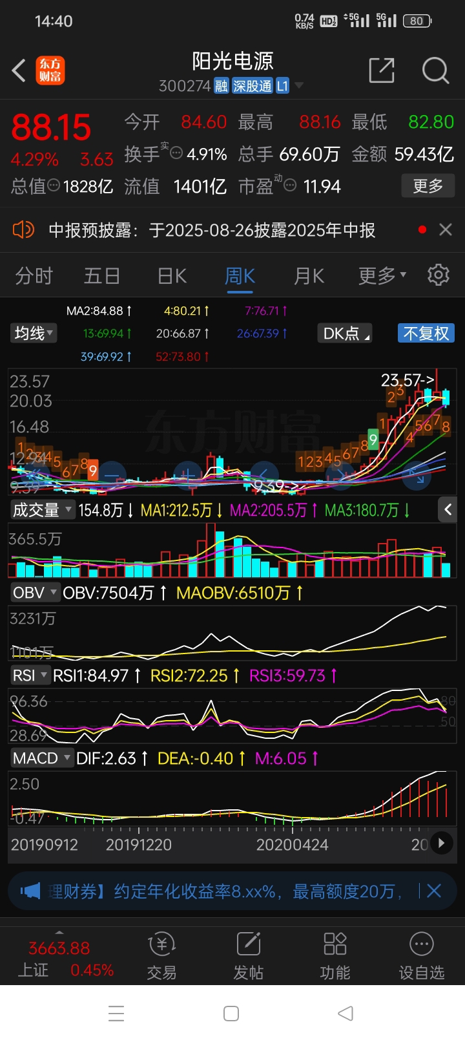This screenshot has height=1042, width=465.
Task: Tap the 东方财富 app logo
Action: pos(50,70)
